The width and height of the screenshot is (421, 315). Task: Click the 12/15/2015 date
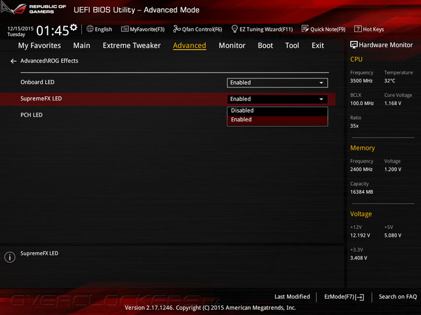point(20,29)
